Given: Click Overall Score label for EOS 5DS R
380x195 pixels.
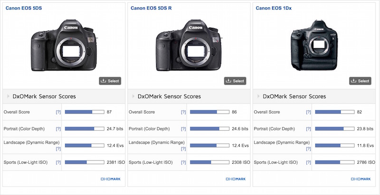Looking at the screenshot, I should coord(142,112).
